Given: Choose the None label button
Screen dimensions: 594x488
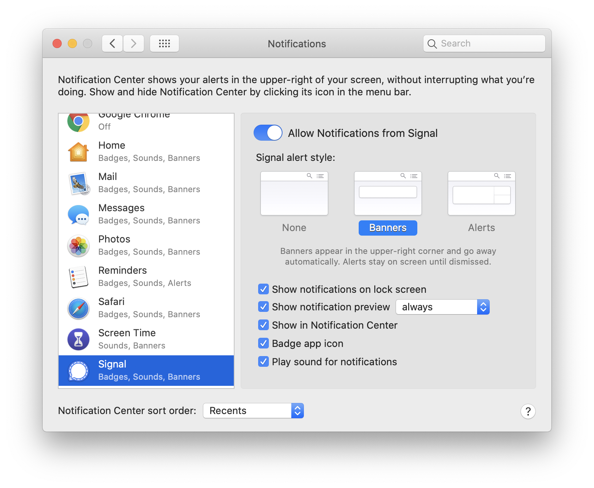Looking at the screenshot, I should pos(294,228).
